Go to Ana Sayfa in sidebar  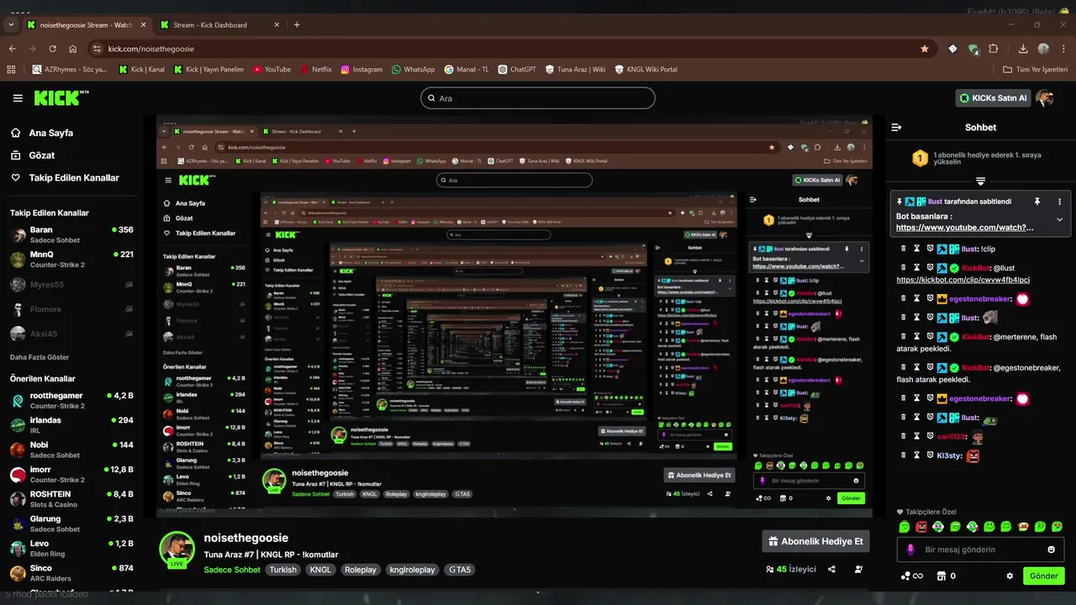[51, 133]
